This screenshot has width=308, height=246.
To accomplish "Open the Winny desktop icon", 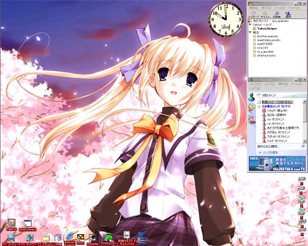I will tap(141, 237).
